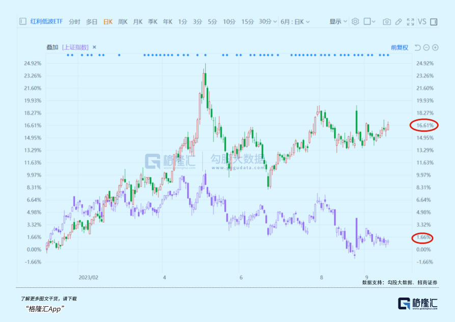Click the 红利低波ETF title link

point(46,21)
